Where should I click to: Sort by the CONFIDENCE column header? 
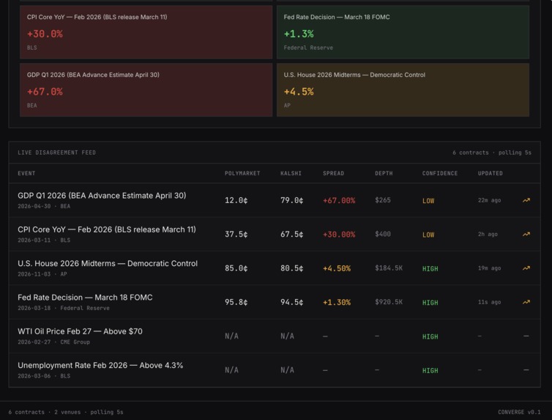[x=440, y=174]
